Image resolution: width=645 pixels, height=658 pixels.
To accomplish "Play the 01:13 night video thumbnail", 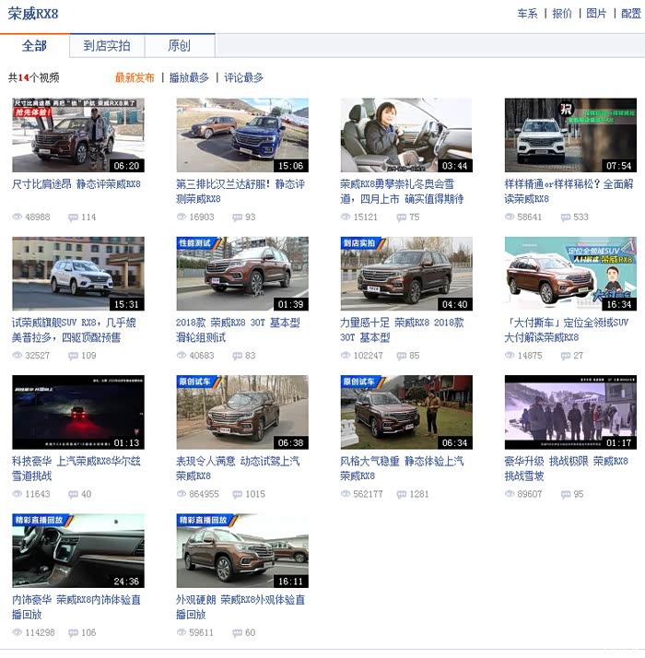I will coord(78,412).
